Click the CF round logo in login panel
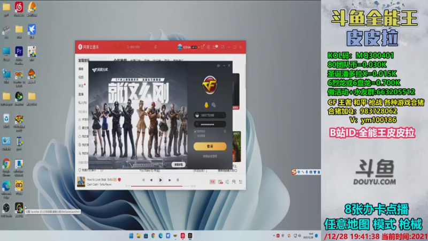This screenshot has height=241, width=428. pyautogui.click(x=210, y=85)
